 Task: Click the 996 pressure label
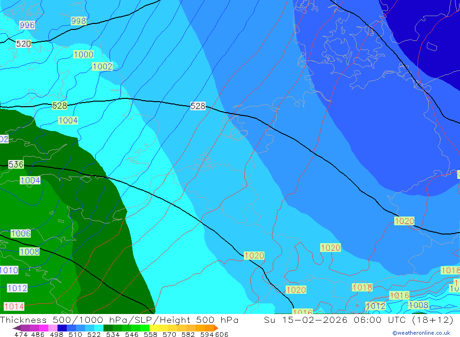point(27,25)
